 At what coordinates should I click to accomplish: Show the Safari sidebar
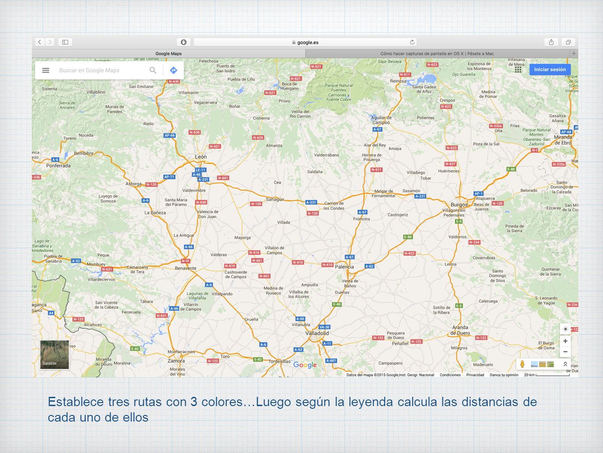65,42
